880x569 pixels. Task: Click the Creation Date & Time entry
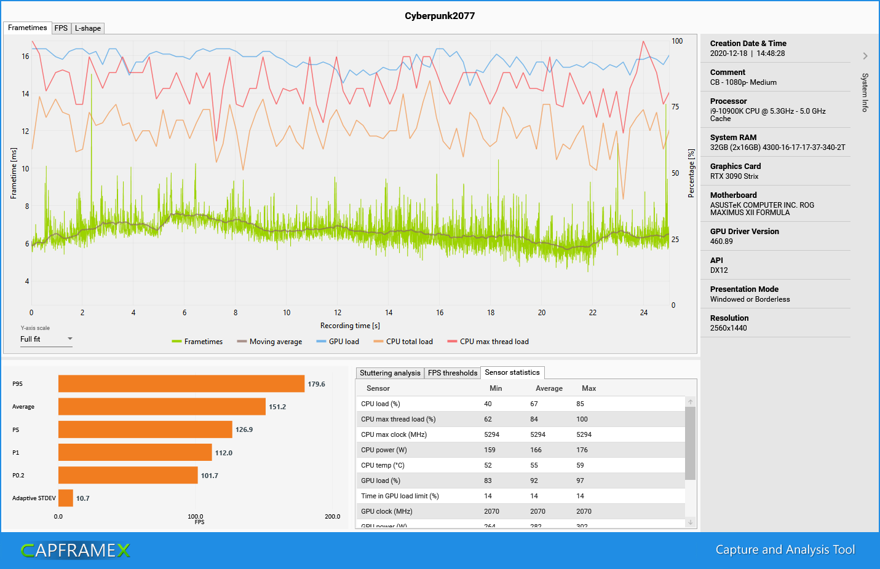point(775,49)
